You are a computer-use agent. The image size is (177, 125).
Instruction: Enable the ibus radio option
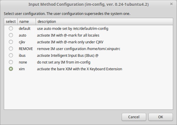click(11, 55)
